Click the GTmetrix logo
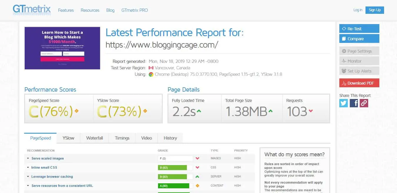Screen dimensions: 397x193 (x=32, y=10)
